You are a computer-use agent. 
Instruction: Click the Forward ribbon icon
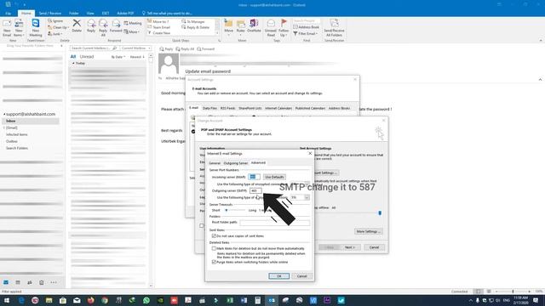point(116,26)
